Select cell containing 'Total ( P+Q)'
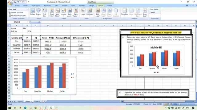The height and width of the screenshot is (110, 197). (48, 38)
